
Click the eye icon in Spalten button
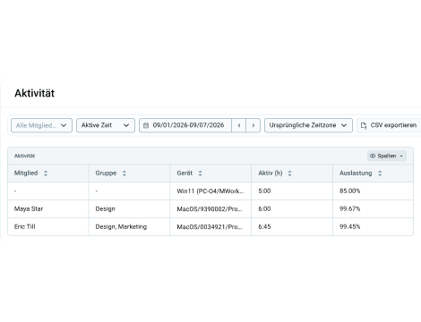point(373,156)
